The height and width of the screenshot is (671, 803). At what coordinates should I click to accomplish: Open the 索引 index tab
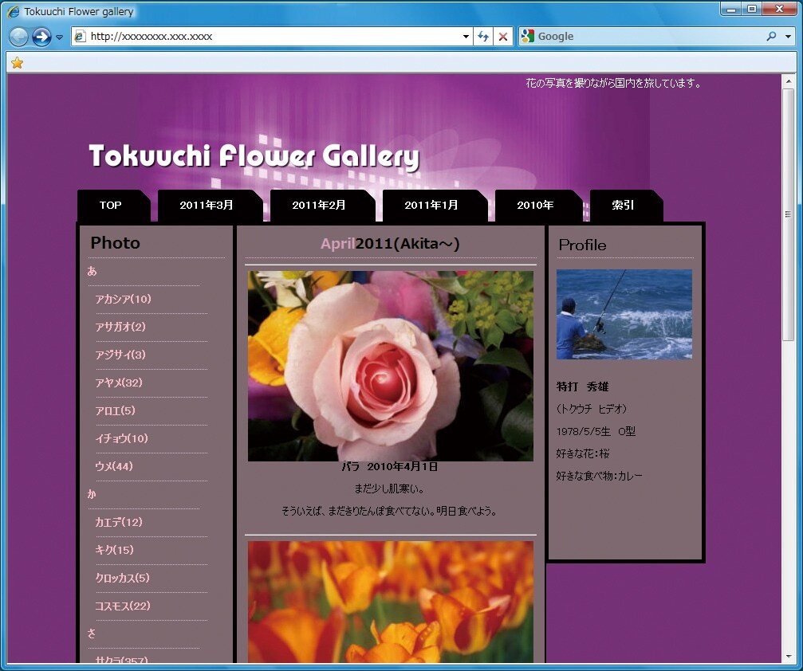coord(626,206)
